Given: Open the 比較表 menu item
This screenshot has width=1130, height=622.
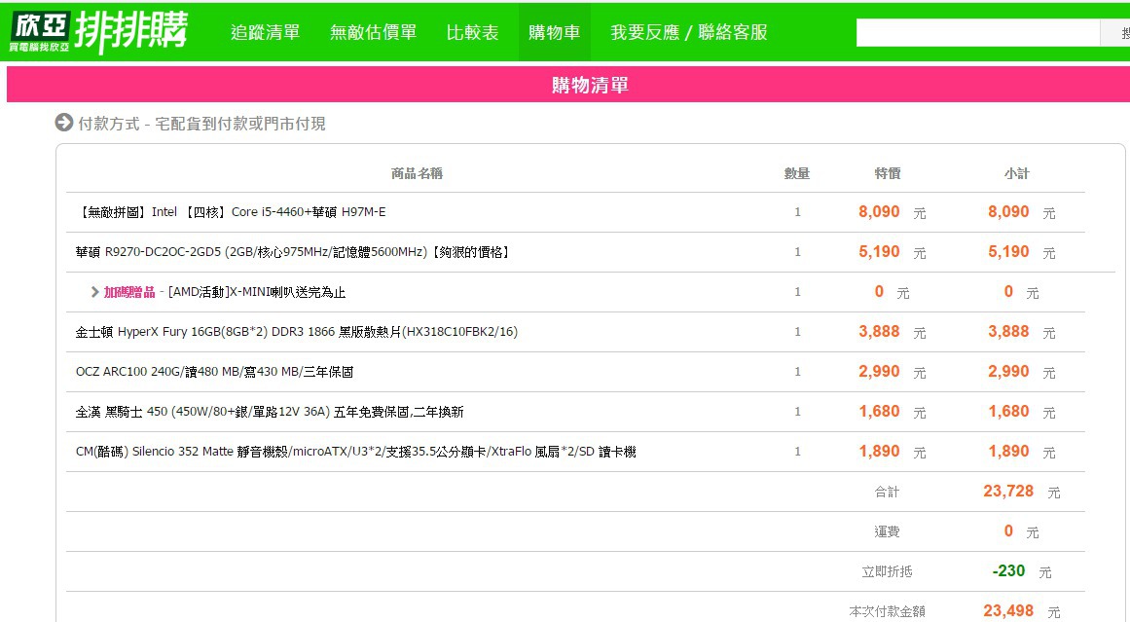Looking at the screenshot, I should click(x=472, y=32).
